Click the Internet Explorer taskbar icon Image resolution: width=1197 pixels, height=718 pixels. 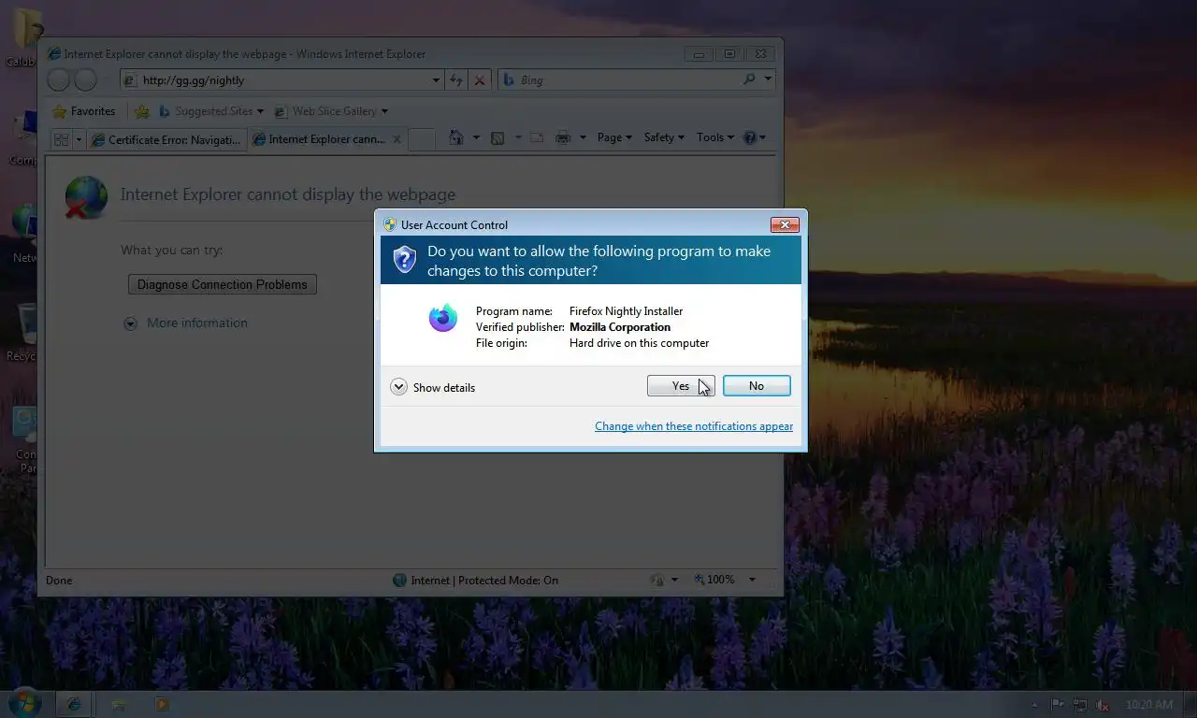click(x=74, y=704)
